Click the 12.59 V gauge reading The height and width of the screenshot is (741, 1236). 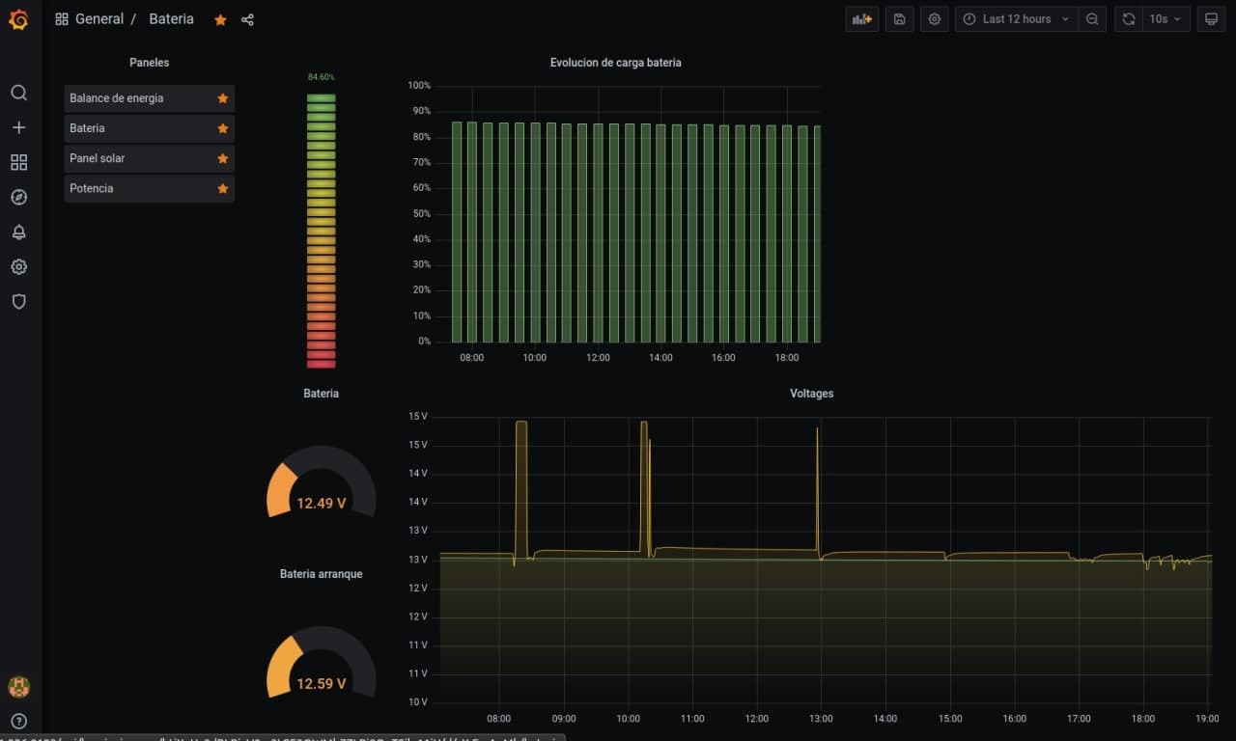(321, 683)
